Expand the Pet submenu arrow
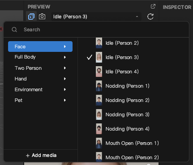Screen dimensions: 193x165 tap(65, 100)
